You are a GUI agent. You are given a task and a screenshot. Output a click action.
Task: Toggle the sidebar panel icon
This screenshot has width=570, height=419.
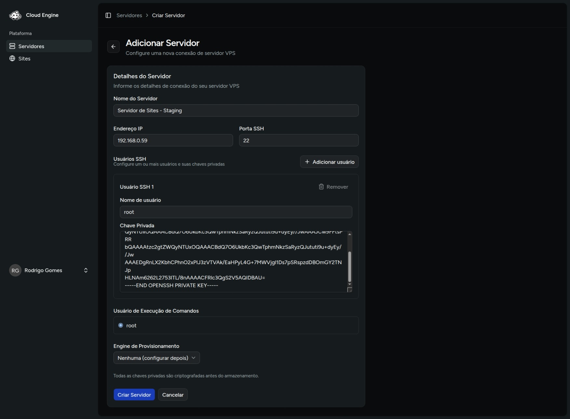click(108, 15)
